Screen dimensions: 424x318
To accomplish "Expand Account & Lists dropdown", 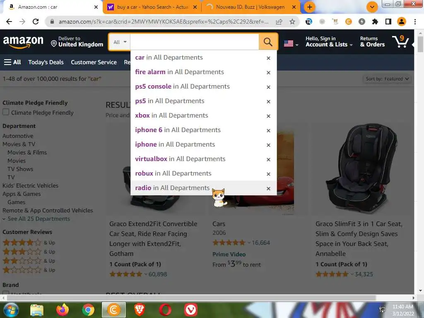I will [x=329, y=42].
